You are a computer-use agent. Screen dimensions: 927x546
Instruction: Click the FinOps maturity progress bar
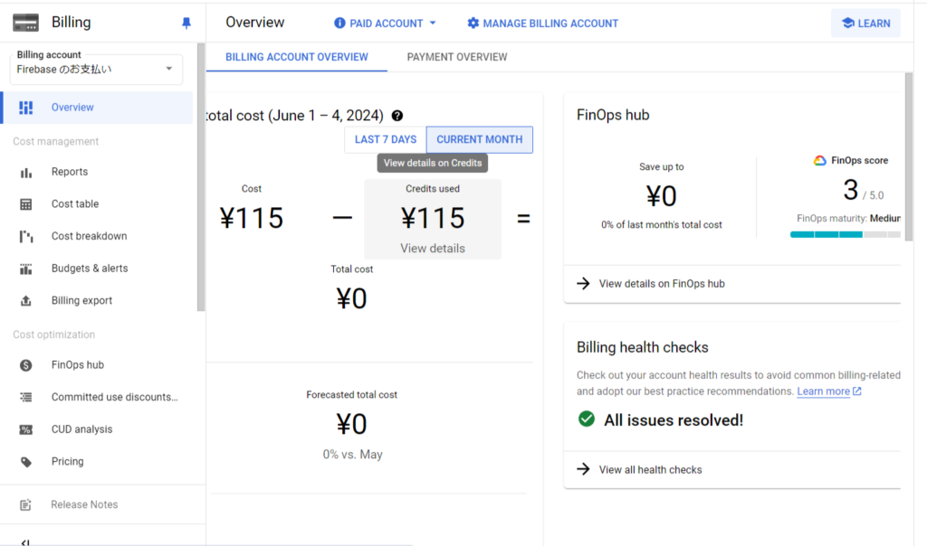(846, 234)
